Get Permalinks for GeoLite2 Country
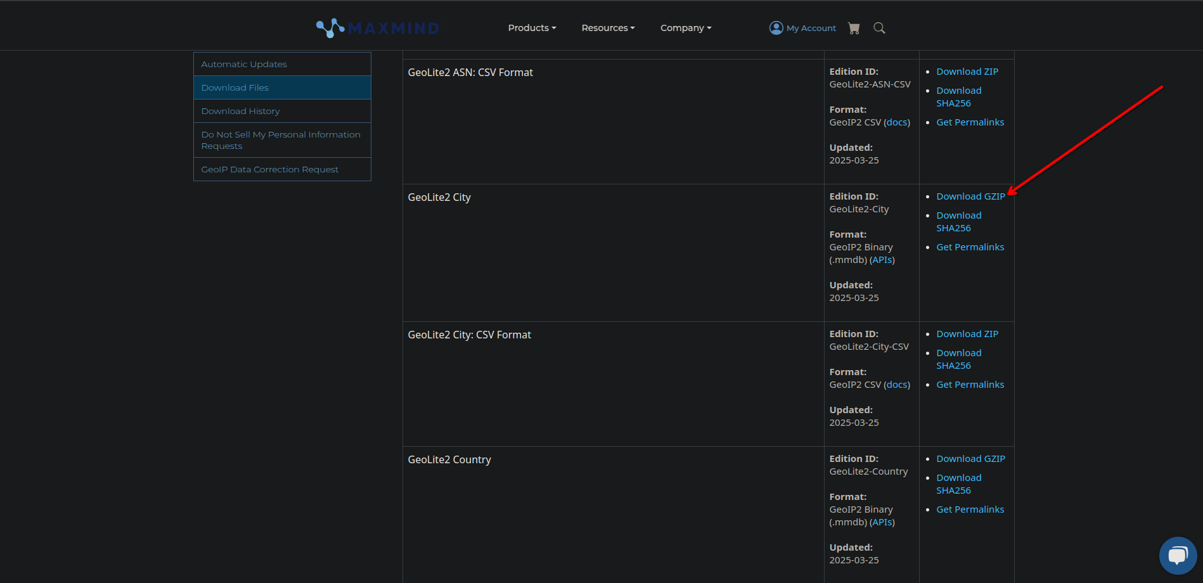1203x583 pixels. pos(970,509)
